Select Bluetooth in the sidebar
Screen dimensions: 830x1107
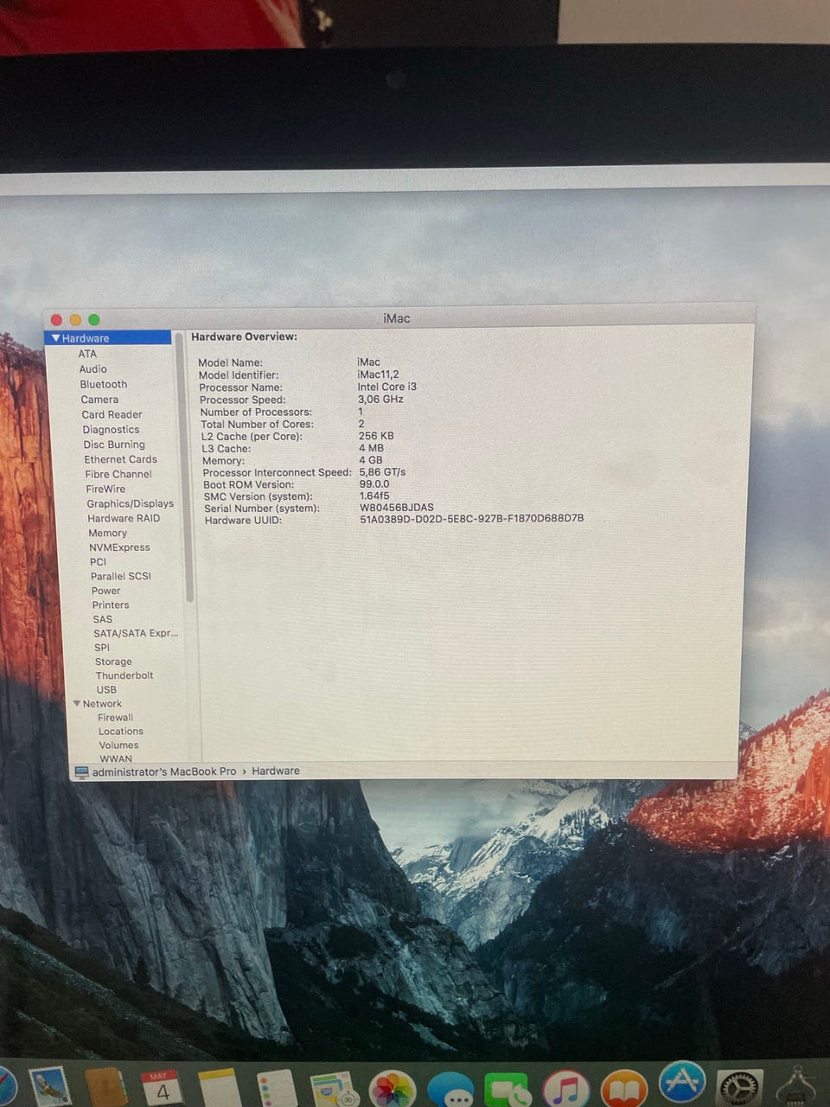[104, 384]
